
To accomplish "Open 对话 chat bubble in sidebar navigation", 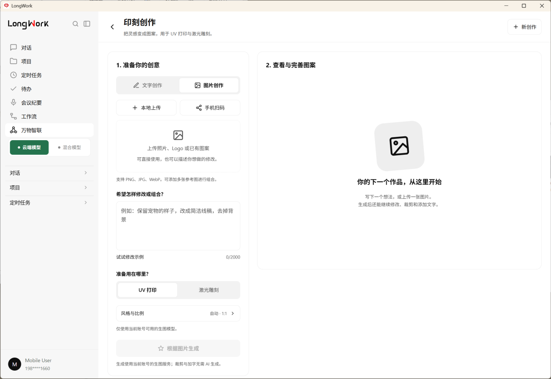I will [49, 48].
